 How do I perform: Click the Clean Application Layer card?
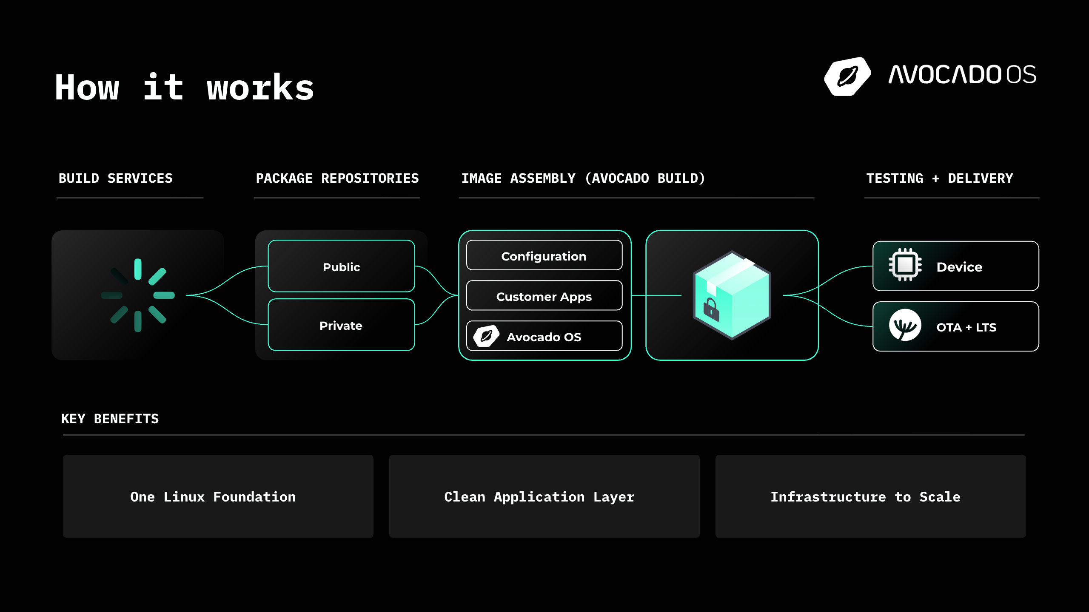[544, 496]
